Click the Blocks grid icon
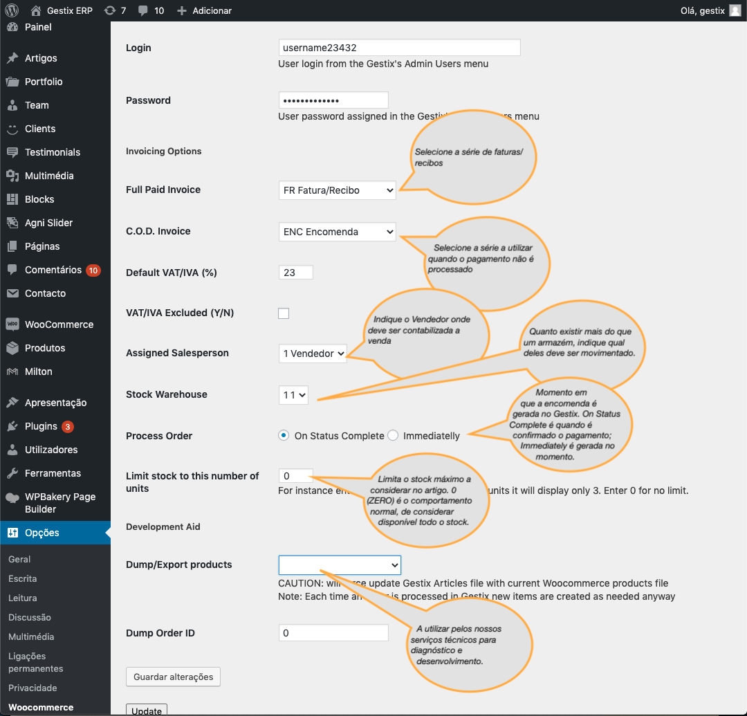This screenshot has width=747, height=716. 12,199
